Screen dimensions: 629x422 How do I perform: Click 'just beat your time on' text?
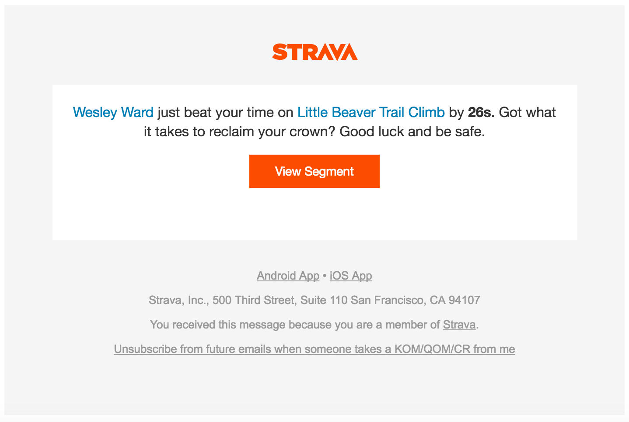(x=225, y=112)
